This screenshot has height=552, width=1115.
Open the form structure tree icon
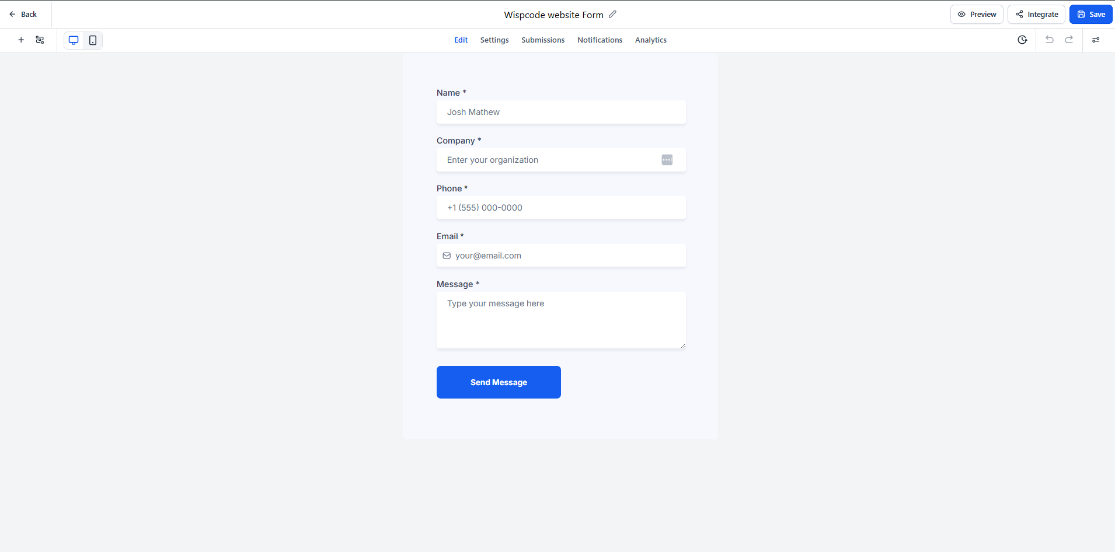click(x=40, y=40)
